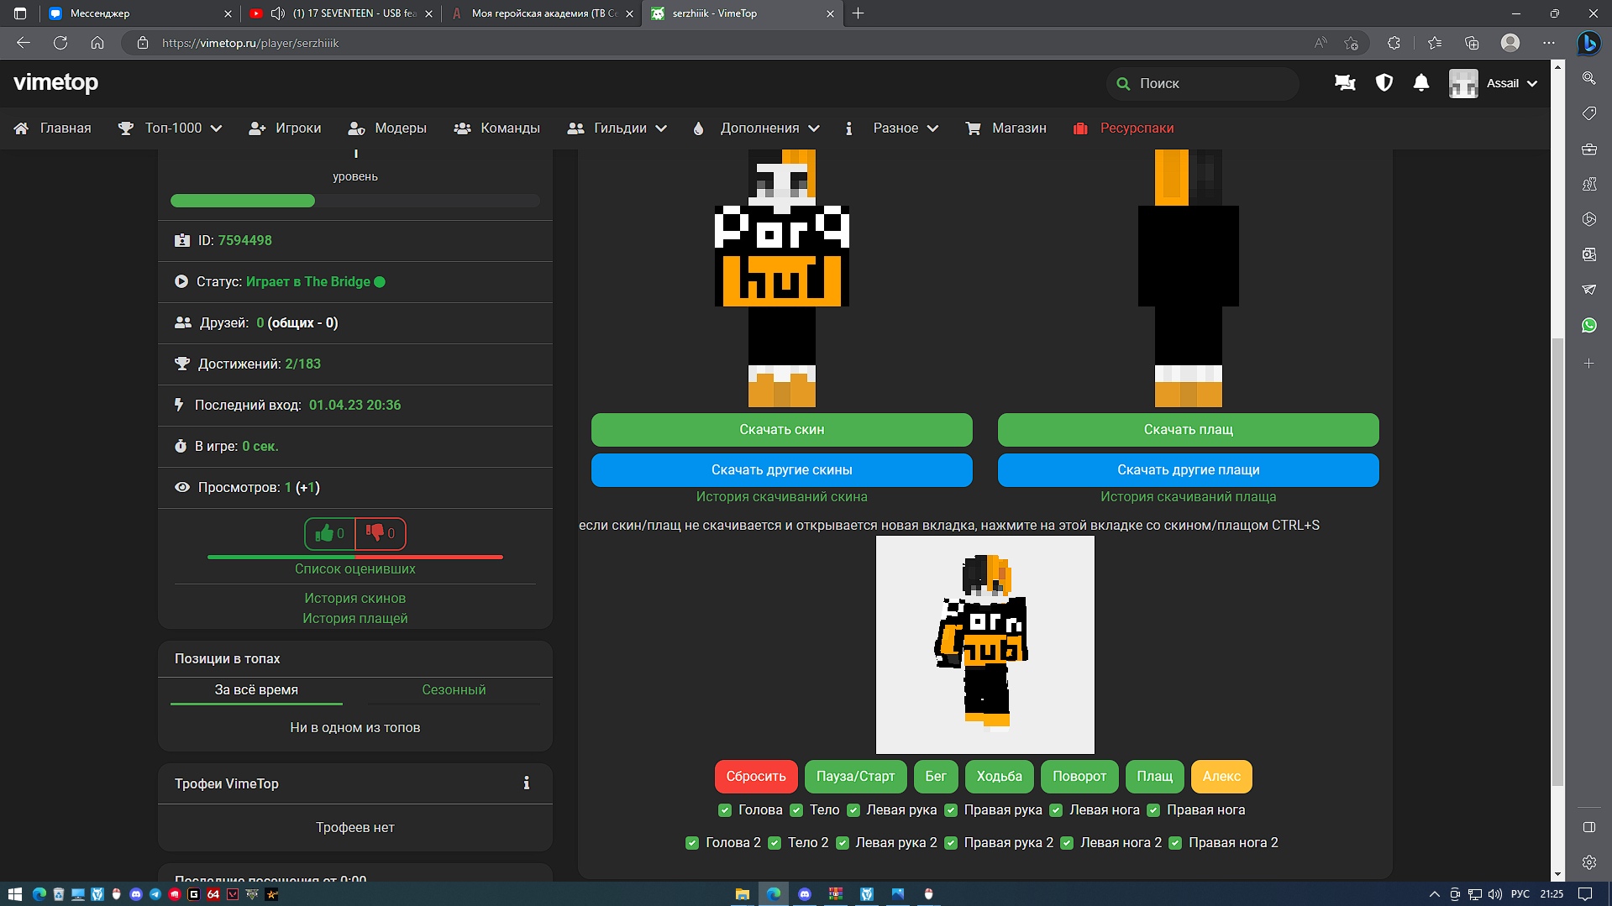Click the thumbs down dislike icon
Screen dimensions: 1612x906
pyautogui.click(x=375, y=532)
